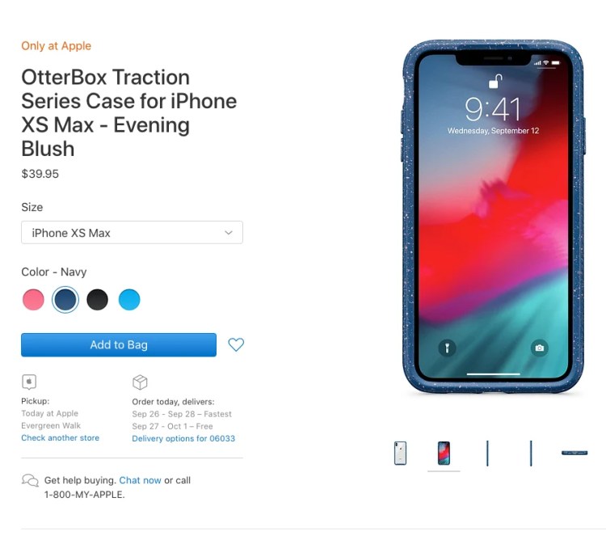Viewport: 606px width, 536px height.
Task: Open Delivery options for 06033
Action: (183, 438)
